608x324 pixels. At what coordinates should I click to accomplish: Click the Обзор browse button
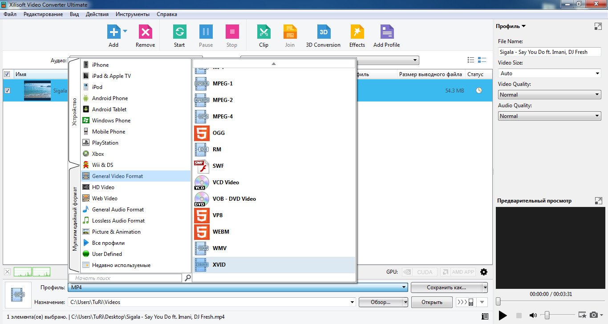(x=381, y=302)
